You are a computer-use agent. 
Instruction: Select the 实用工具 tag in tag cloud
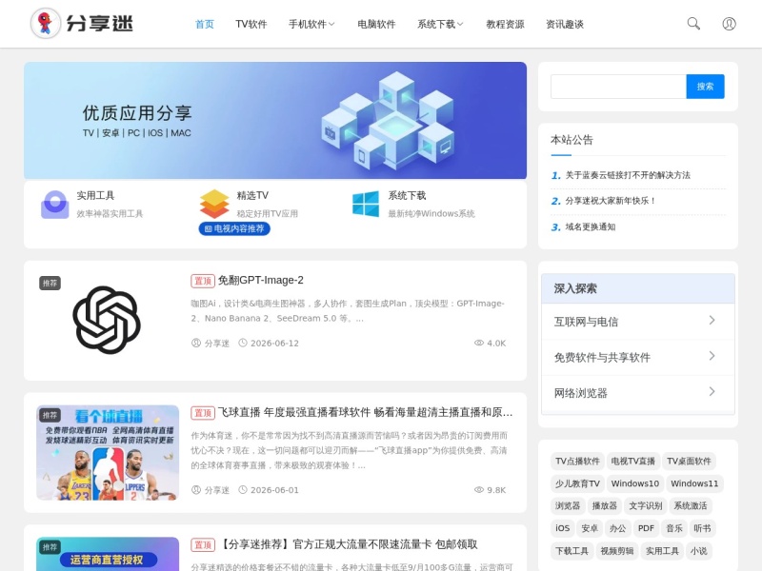pyautogui.click(x=662, y=551)
